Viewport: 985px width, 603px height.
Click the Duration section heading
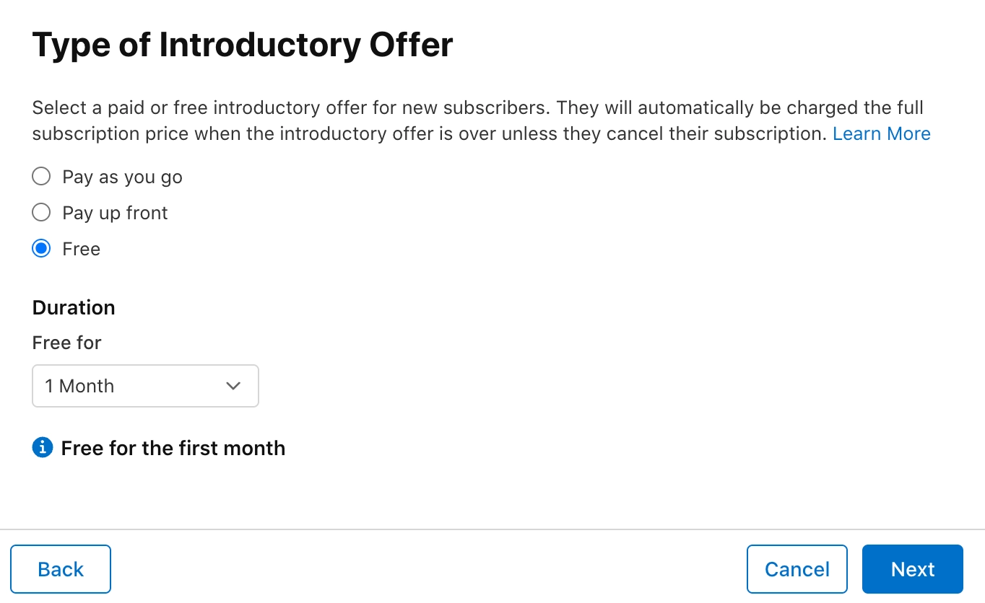click(74, 307)
